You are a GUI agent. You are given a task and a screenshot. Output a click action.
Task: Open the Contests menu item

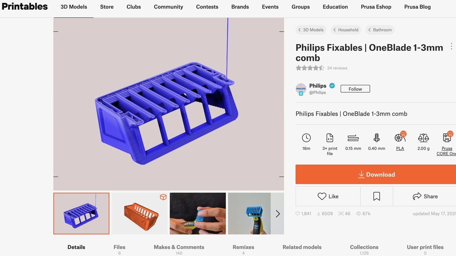pyautogui.click(x=207, y=7)
